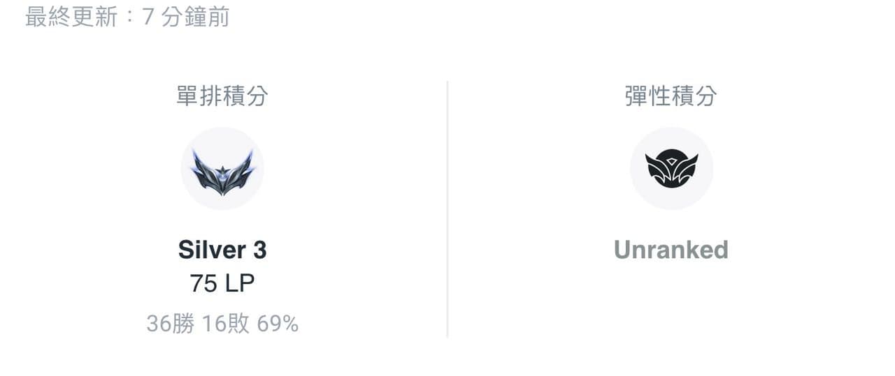Click the number 75 before LP
Image resolution: width=895 pixels, height=376 pixels.
[203, 283]
